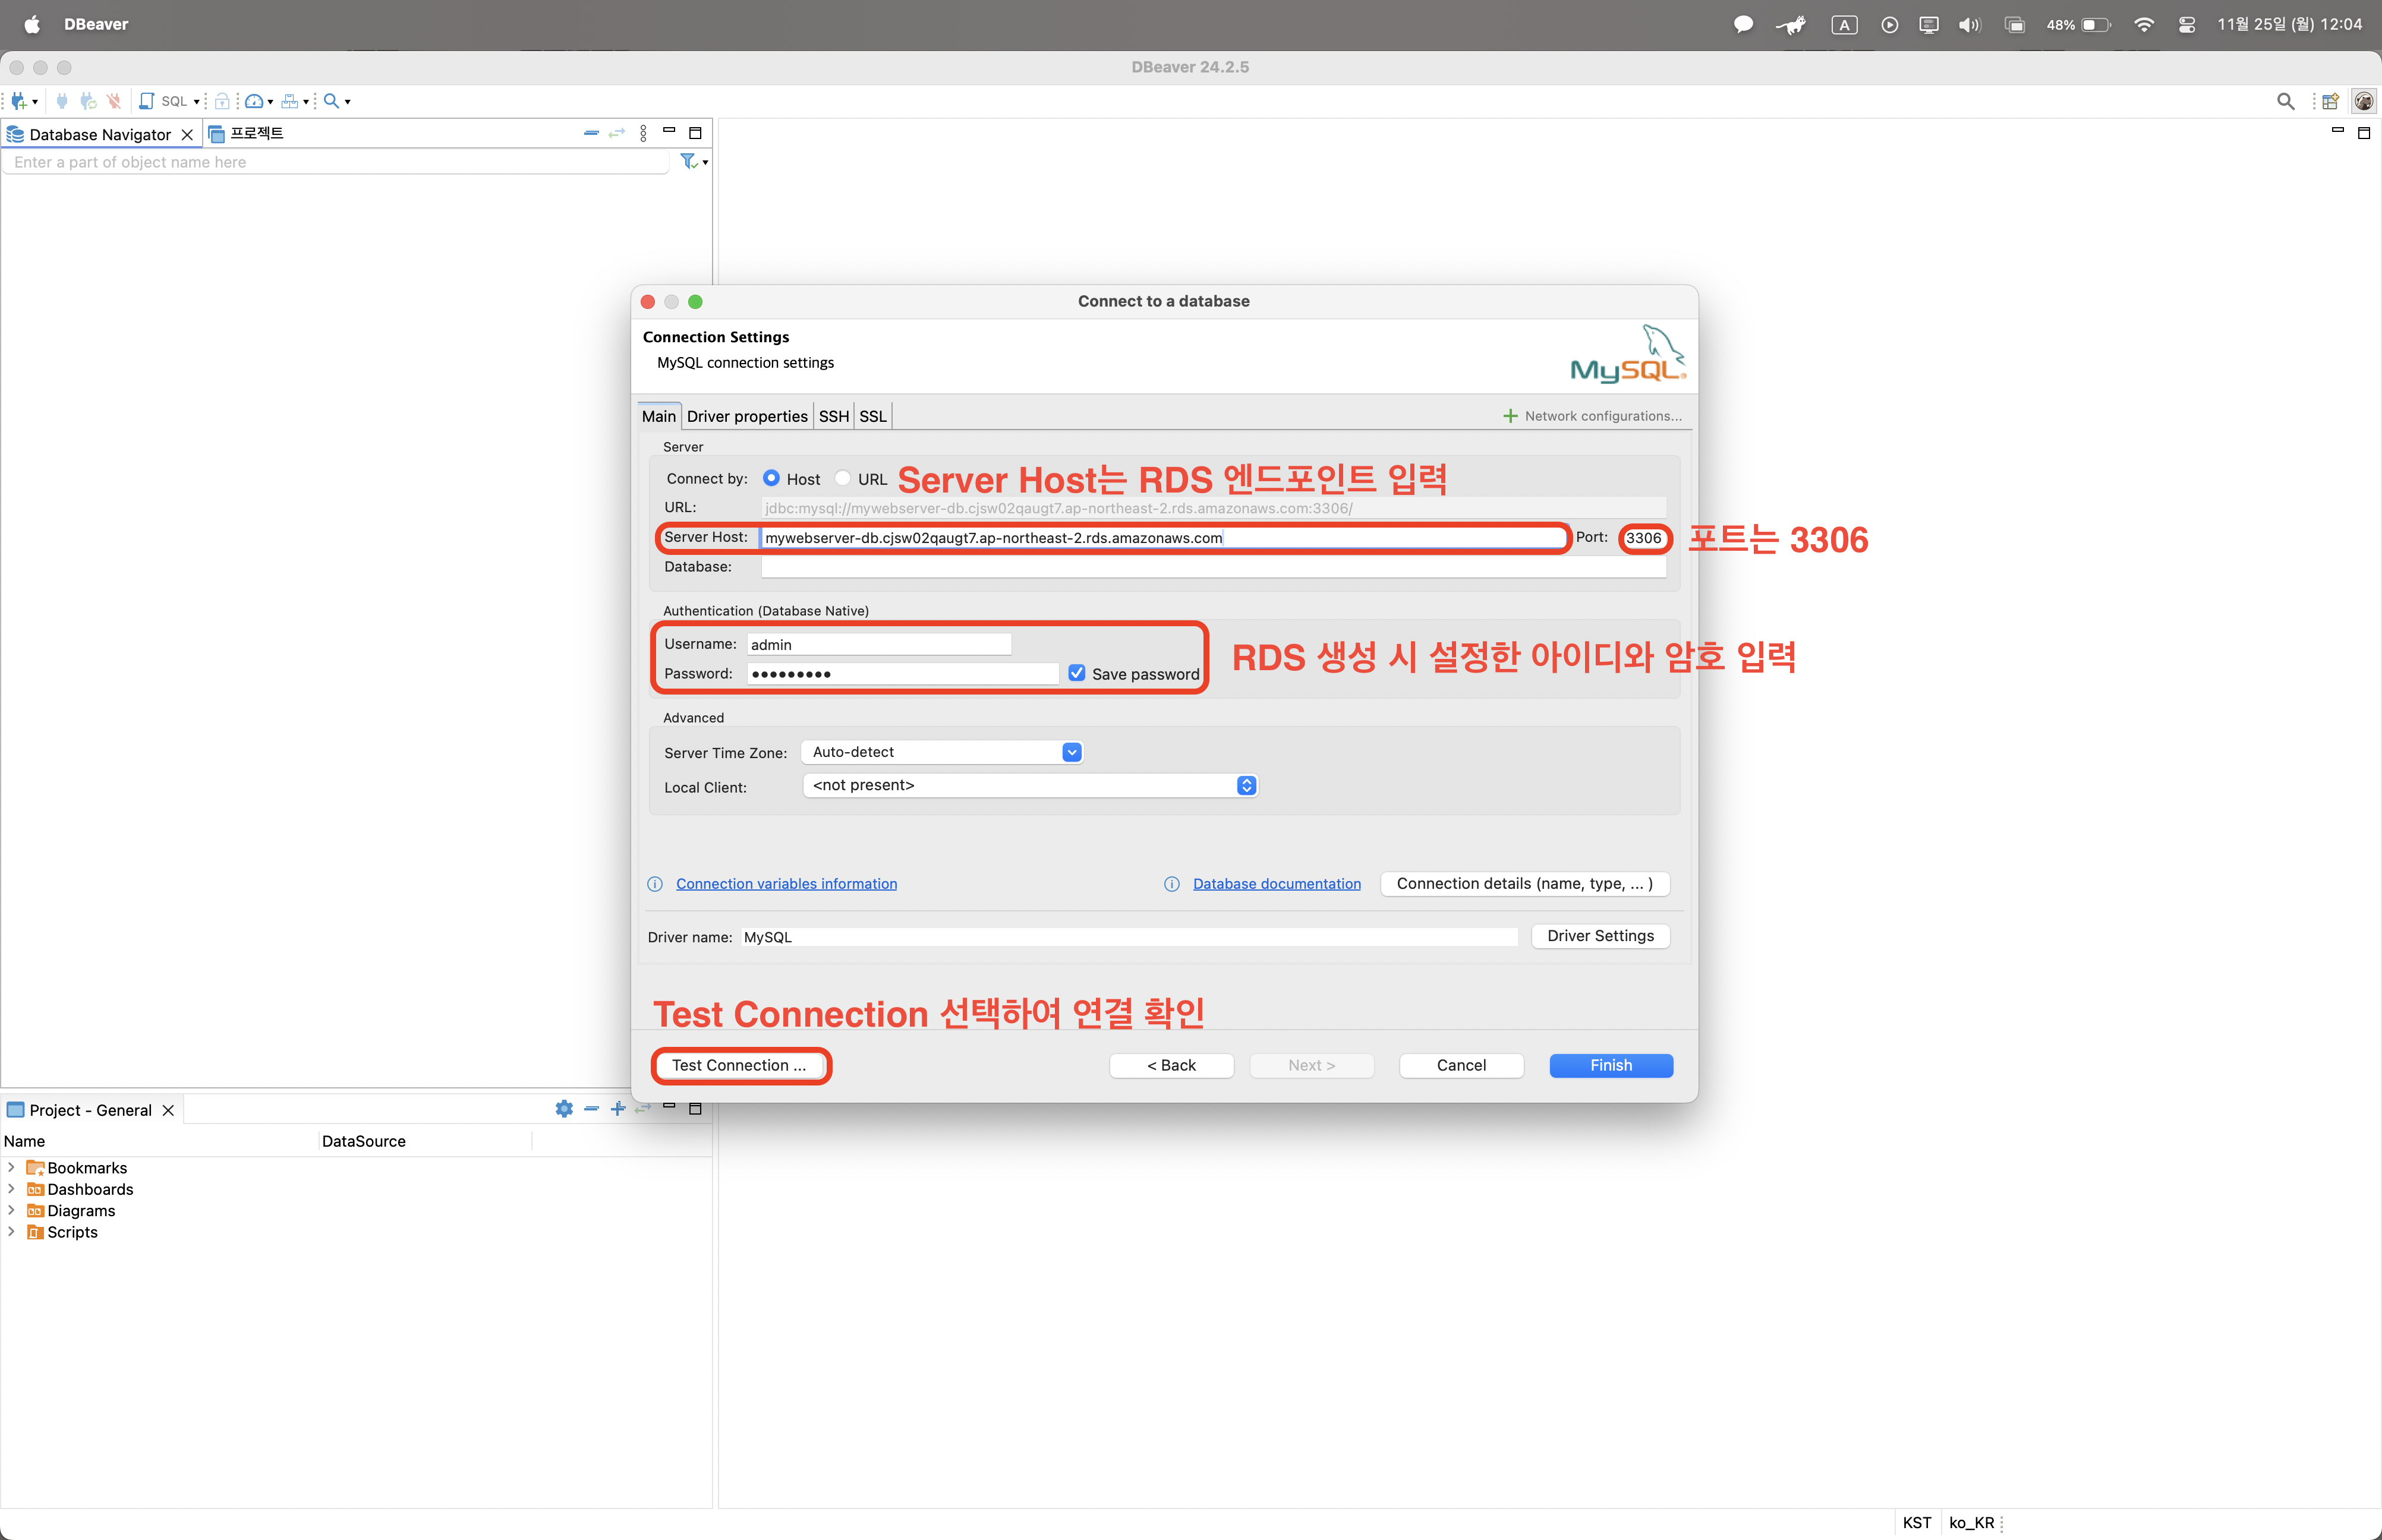The width and height of the screenshot is (2382, 1540).
Task: Click the tools boxes icon in toolbar
Action: [289, 101]
